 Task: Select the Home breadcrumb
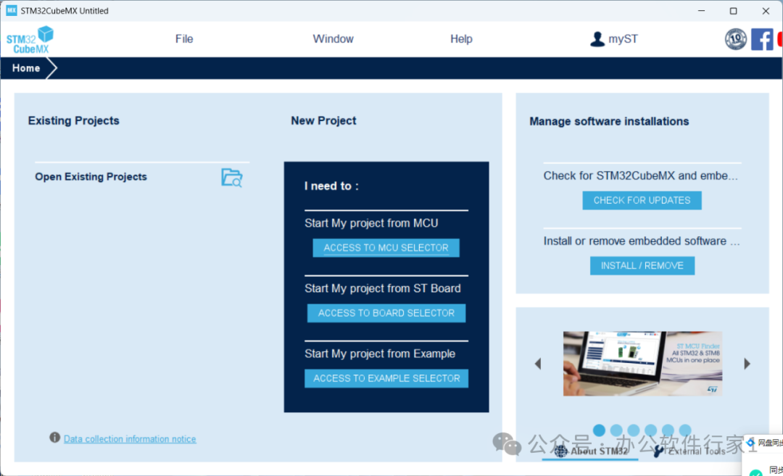point(26,68)
